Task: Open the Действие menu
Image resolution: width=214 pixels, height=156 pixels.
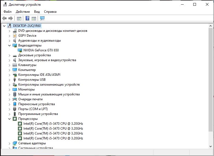Action: [x=23, y=12]
